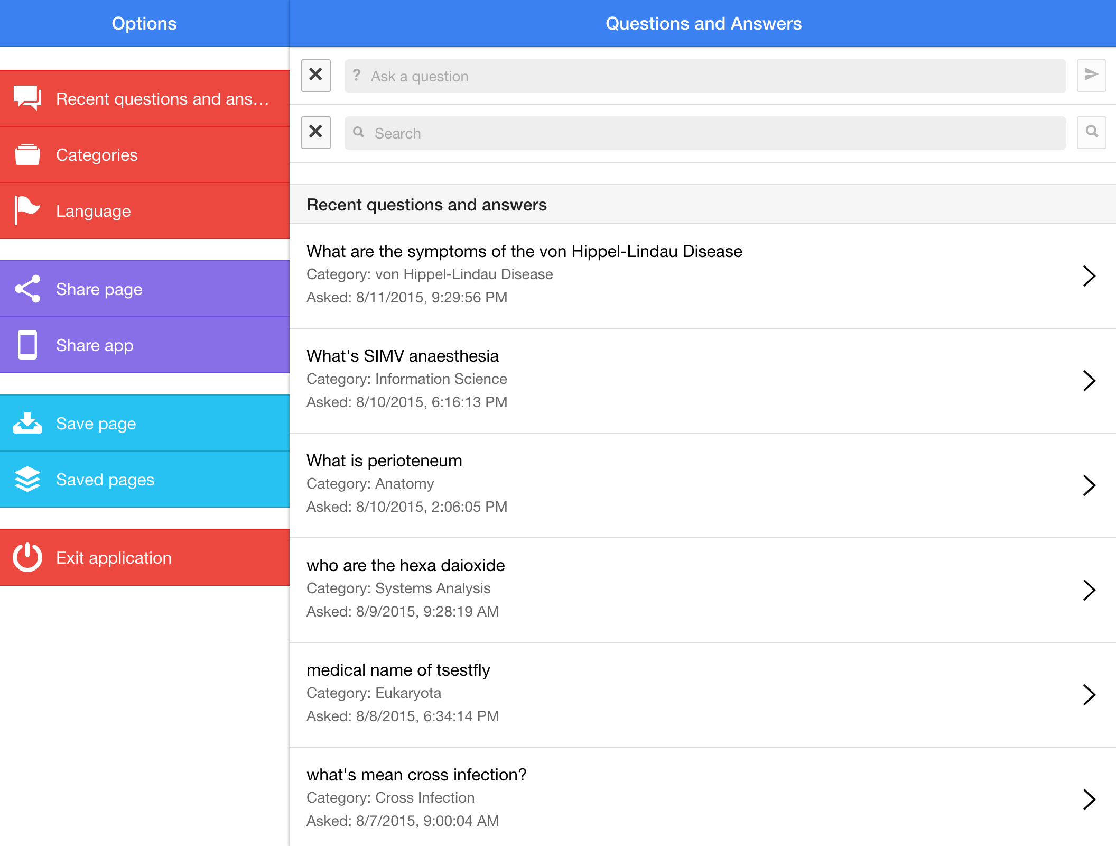Click the Categories folder icon
Screen dimensions: 1116x846
(x=27, y=154)
